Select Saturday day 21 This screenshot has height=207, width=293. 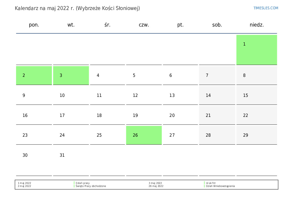coord(217,115)
